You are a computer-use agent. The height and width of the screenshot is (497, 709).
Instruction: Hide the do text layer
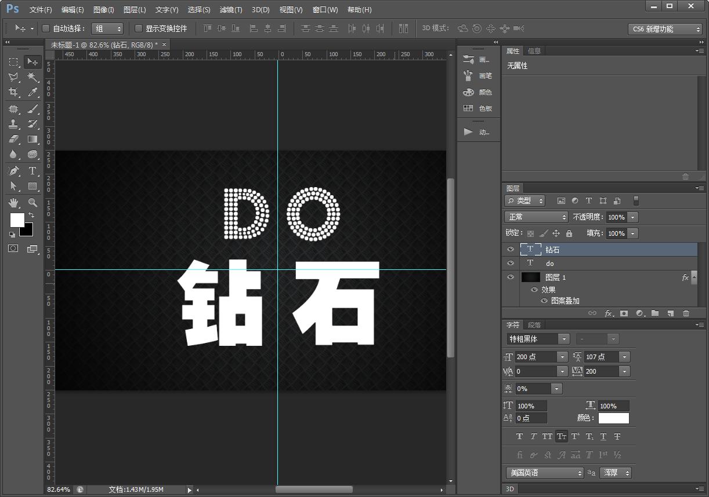pyautogui.click(x=510, y=263)
